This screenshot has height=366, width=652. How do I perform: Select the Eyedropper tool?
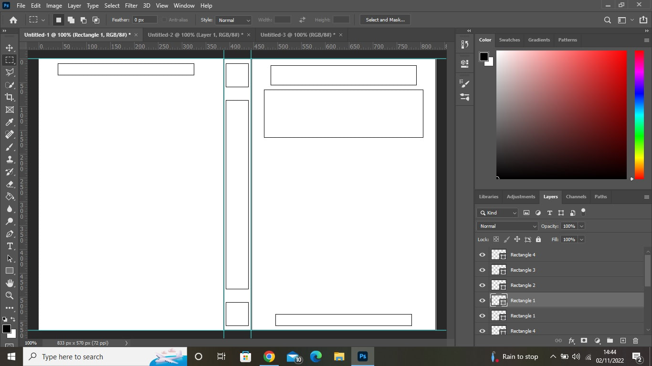click(x=10, y=122)
